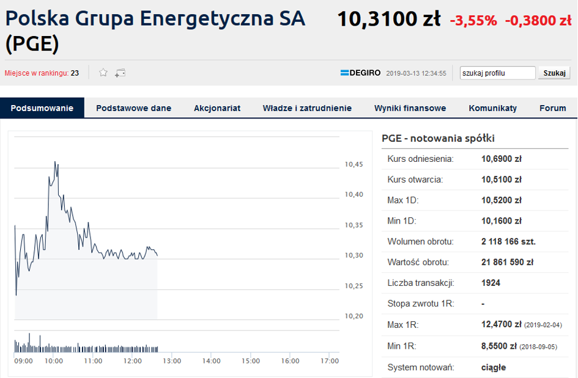The width and height of the screenshot is (578, 378).
Task: Click Min 1D value 10,1600 zł
Action: 502,221
